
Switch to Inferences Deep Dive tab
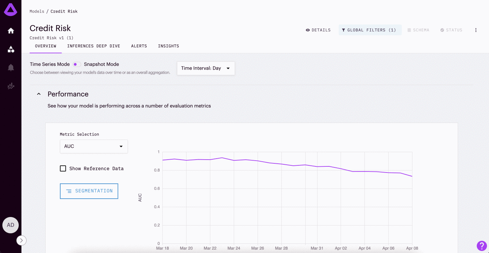coord(94,46)
